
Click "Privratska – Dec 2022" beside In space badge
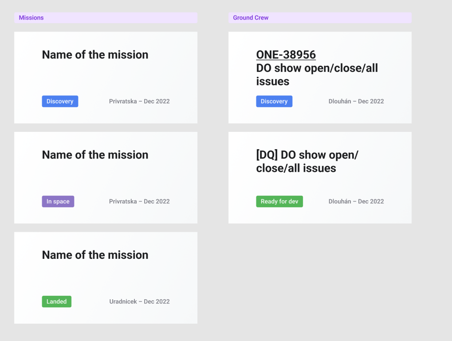139,202
